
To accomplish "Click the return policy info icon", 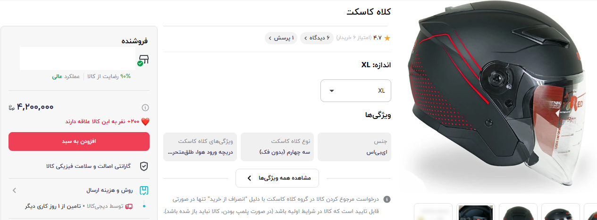I will click(x=387, y=199).
